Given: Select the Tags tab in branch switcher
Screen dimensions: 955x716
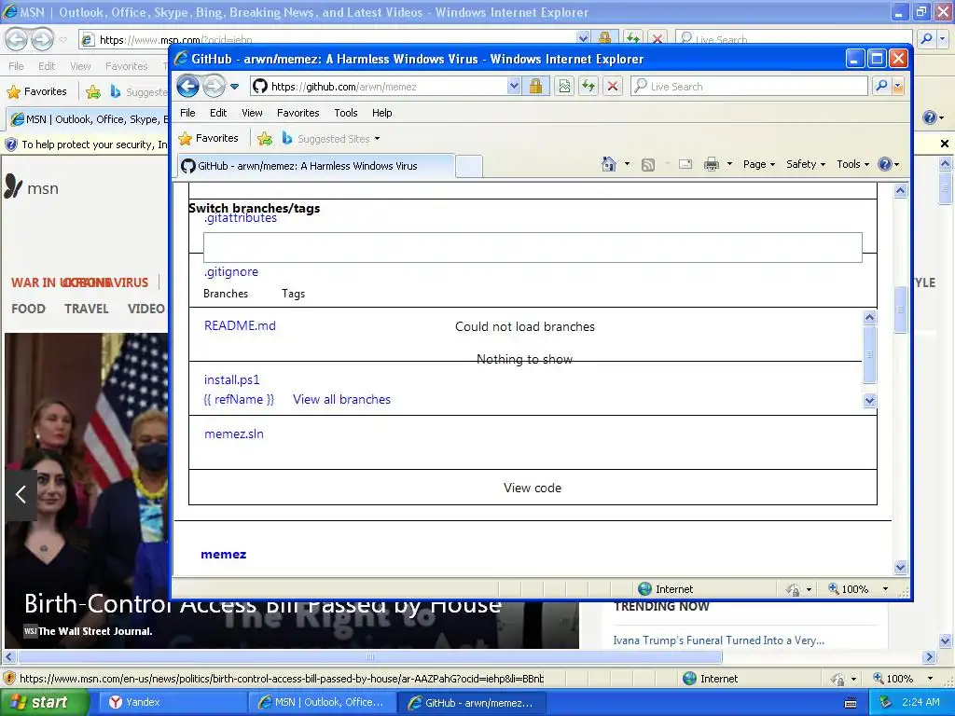Looking at the screenshot, I should 293,294.
